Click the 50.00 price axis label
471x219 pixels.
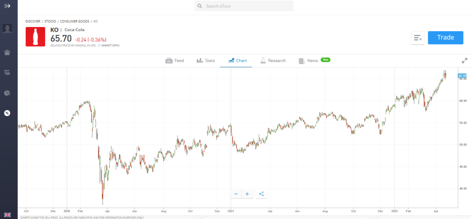click(x=463, y=145)
